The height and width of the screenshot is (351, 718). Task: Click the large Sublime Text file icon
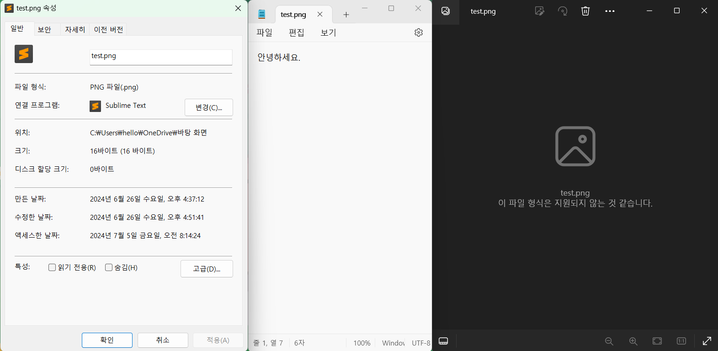tap(24, 54)
